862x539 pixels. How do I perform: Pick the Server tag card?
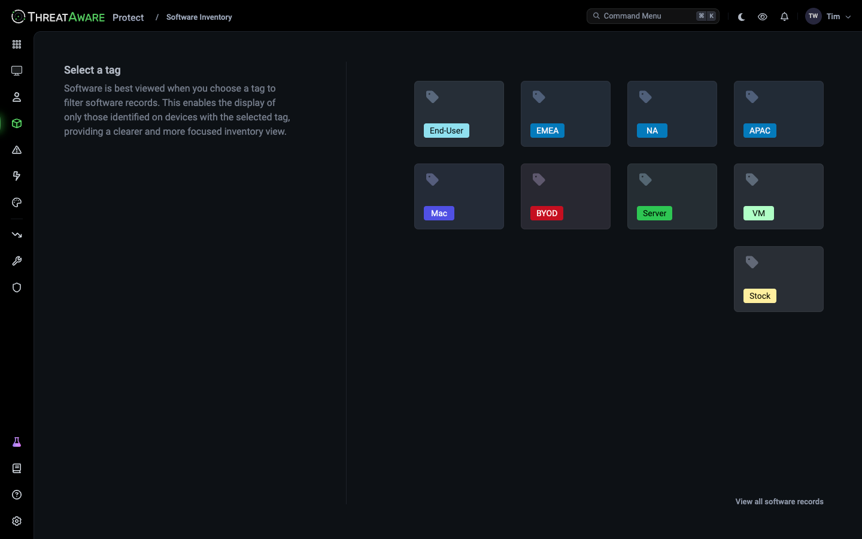coord(672,196)
